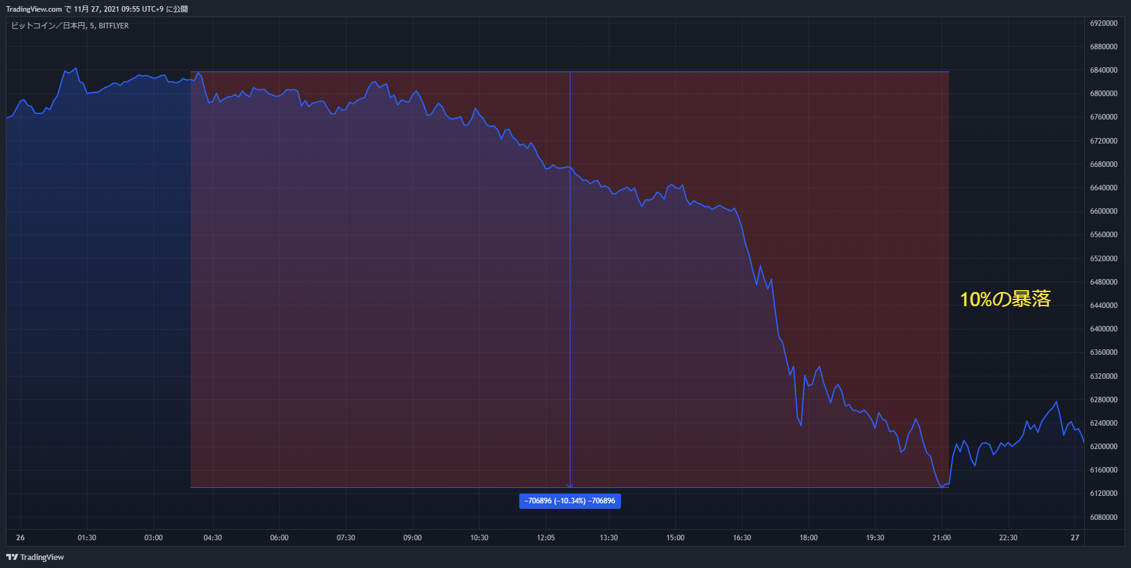Click the 6080000 price axis label
Screen dimensions: 1131x568
(1104, 517)
